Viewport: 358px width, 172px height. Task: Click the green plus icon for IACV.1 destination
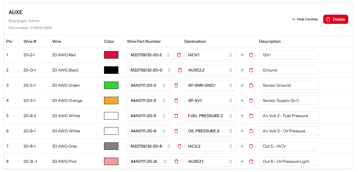click(x=242, y=55)
